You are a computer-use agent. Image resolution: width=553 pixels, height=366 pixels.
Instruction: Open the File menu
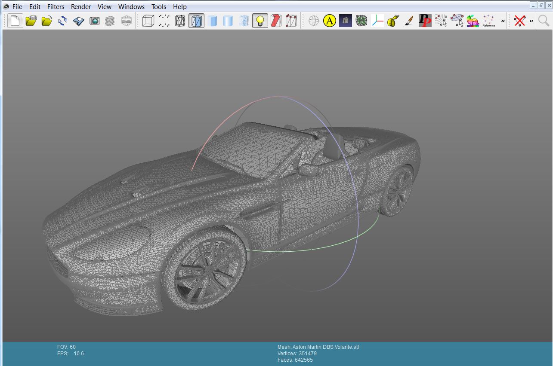coord(17,6)
